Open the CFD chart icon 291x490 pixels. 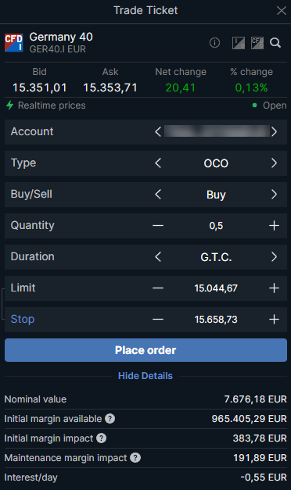coord(257,43)
